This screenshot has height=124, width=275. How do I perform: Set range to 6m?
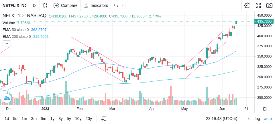pos(43,119)
